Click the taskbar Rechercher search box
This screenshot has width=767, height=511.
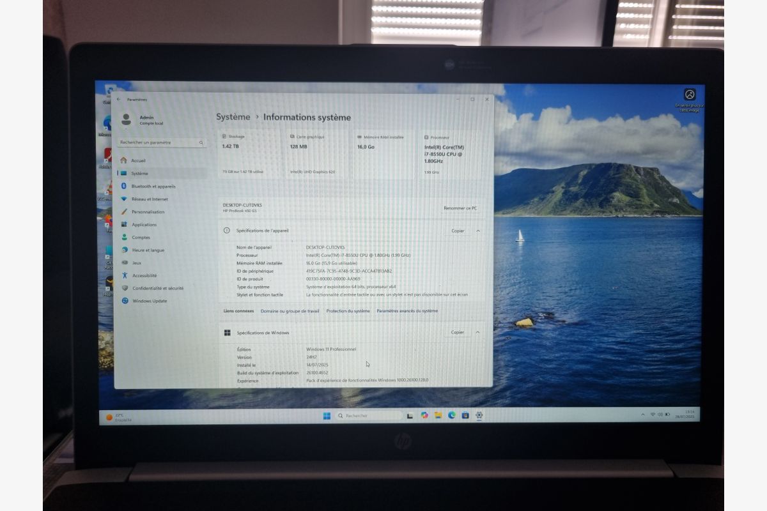coord(368,416)
